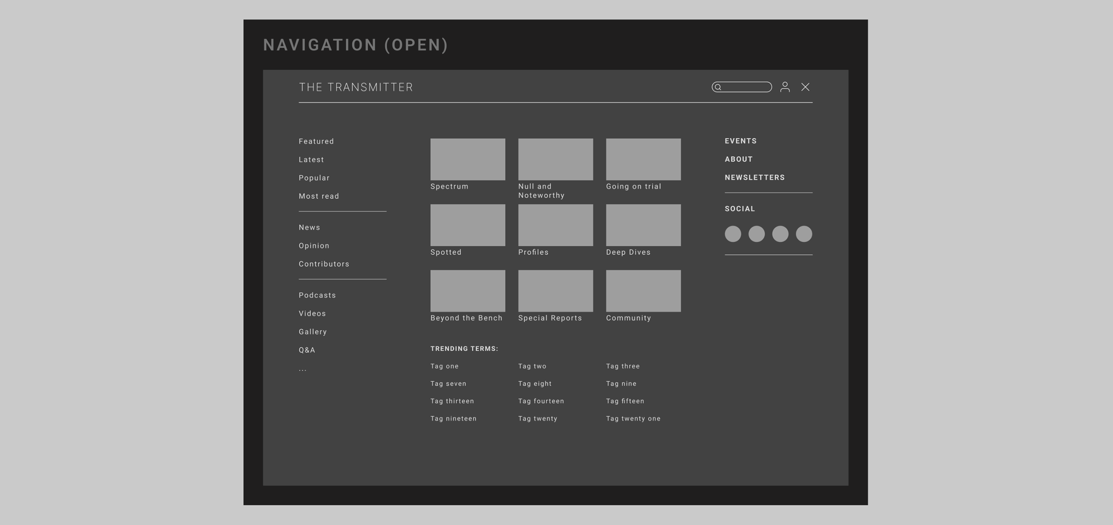Open the Featured menu item
Viewport: 1113px width, 525px height.
(316, 141)
